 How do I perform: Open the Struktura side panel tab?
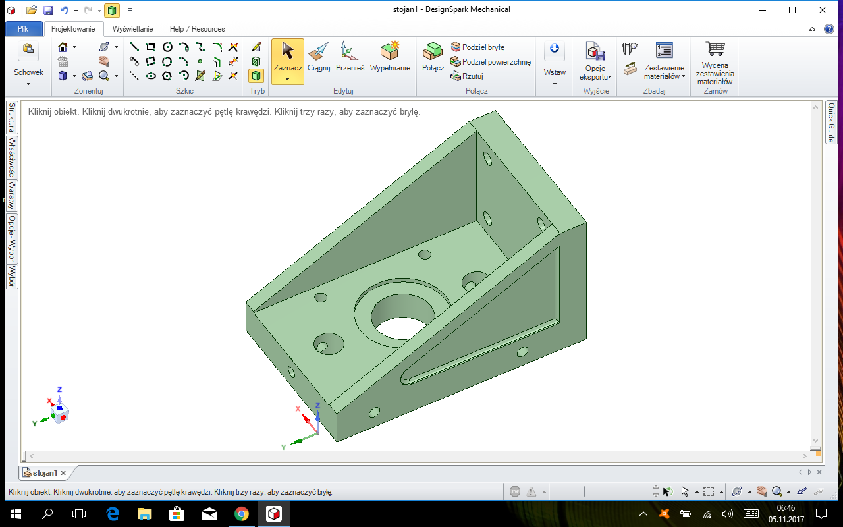(x=11, y=117)
